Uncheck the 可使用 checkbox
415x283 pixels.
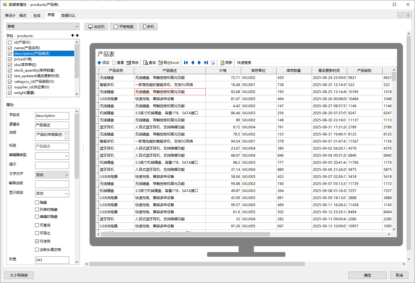click(x=37, y=241)
